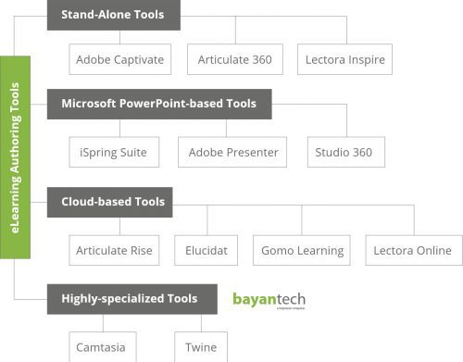The height and width of the screenshot is (362, 463).
Task: Choose the Gomo Learning box
Action: click(x=302, y=250)
